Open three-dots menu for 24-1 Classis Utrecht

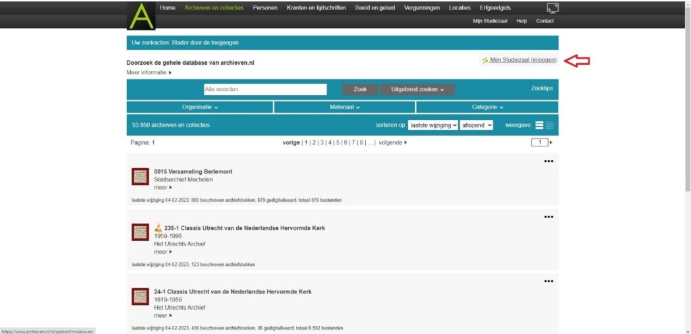point(548,281)
